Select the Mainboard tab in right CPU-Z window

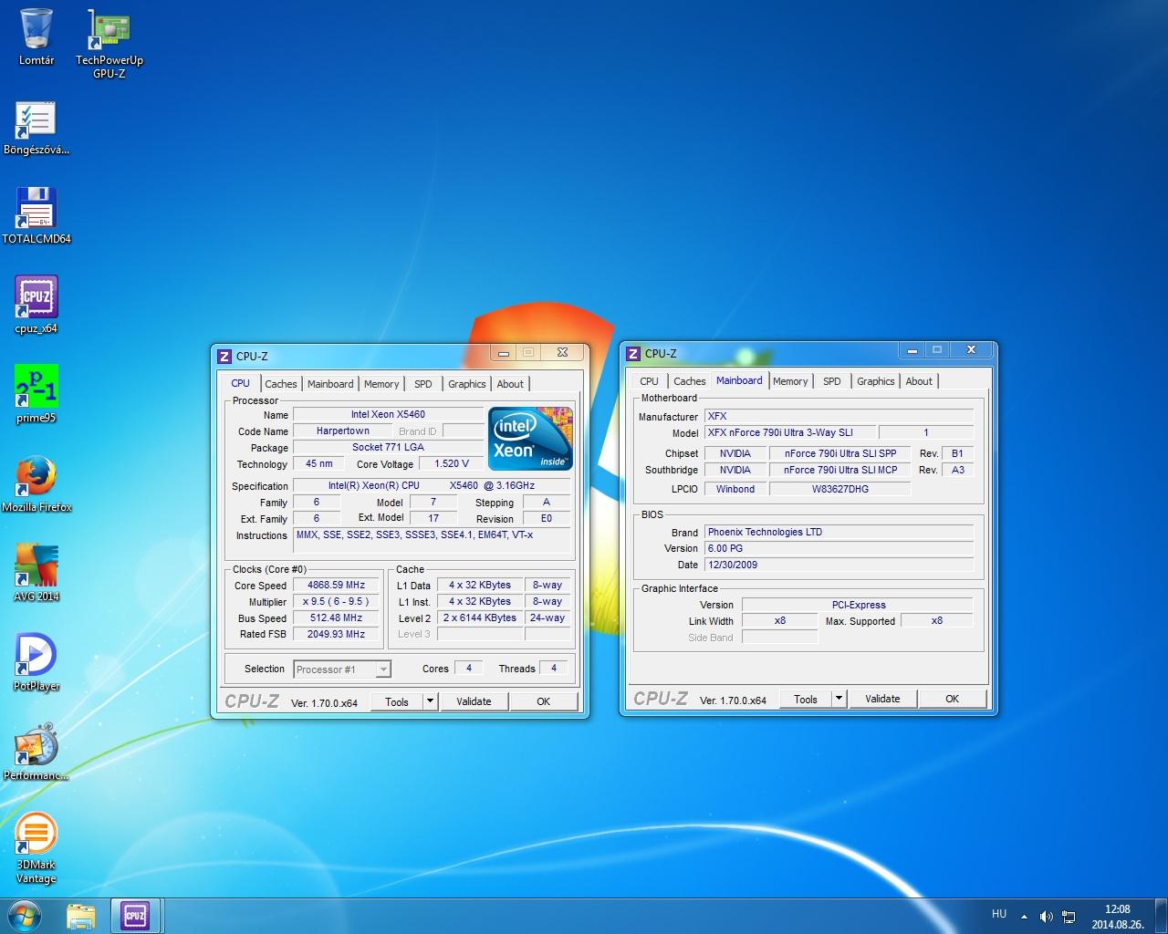pos(739,380)
